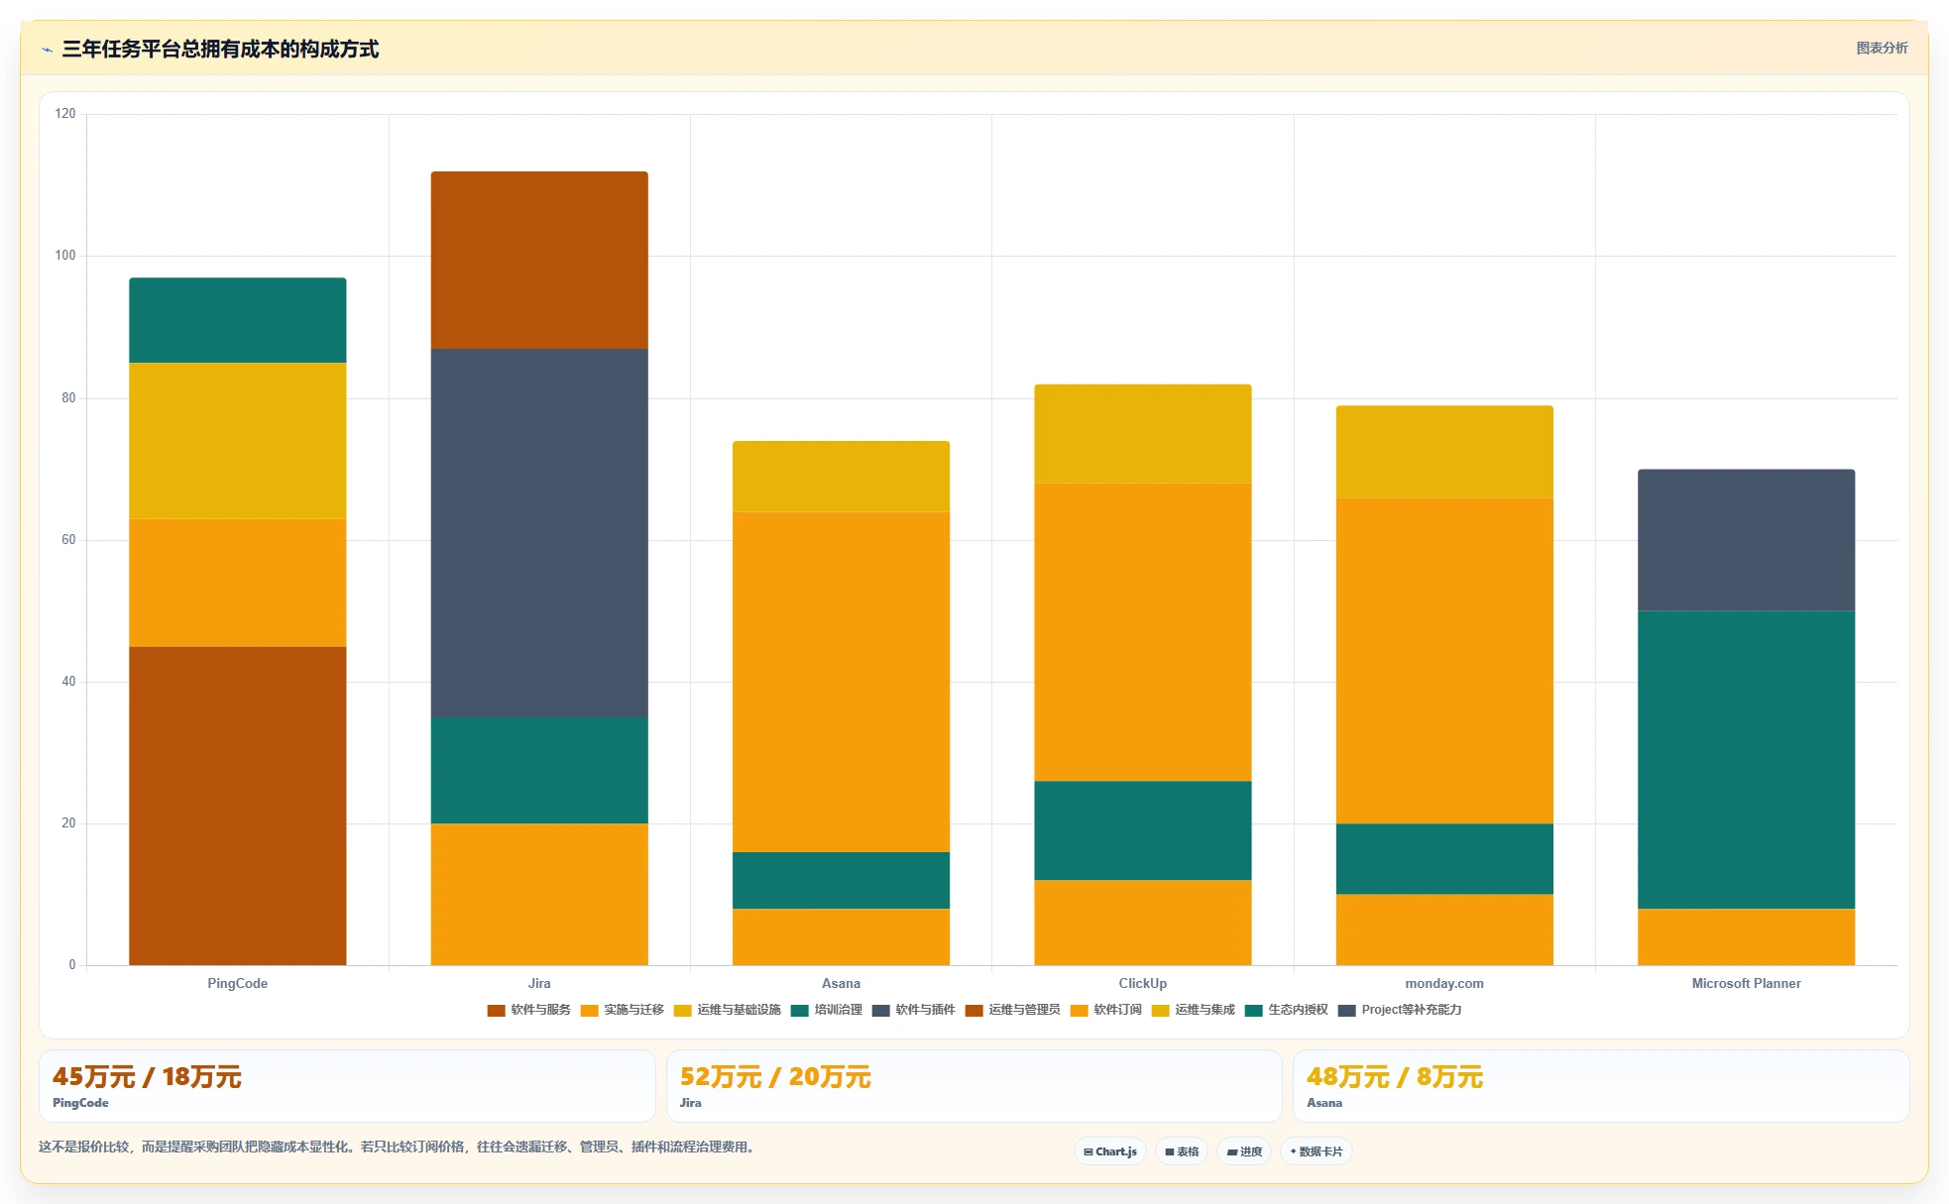Click the yellow segment of the Asana bar
This screenshot has height=1204, width=1949.
pyautogui.click(x=841, y=477)
